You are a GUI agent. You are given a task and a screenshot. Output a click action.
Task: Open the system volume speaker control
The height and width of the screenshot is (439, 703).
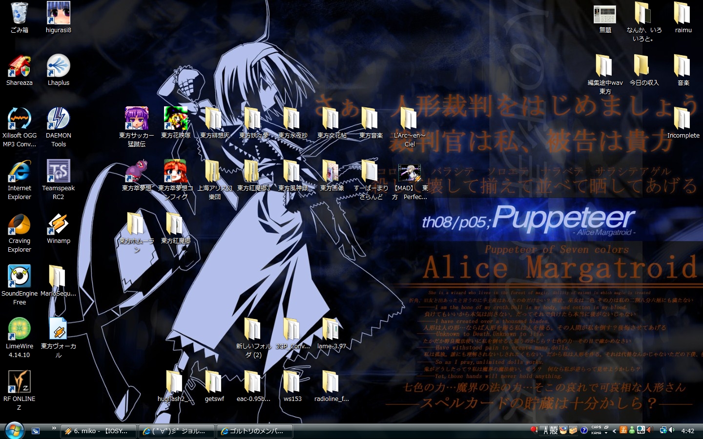(672, 430)
